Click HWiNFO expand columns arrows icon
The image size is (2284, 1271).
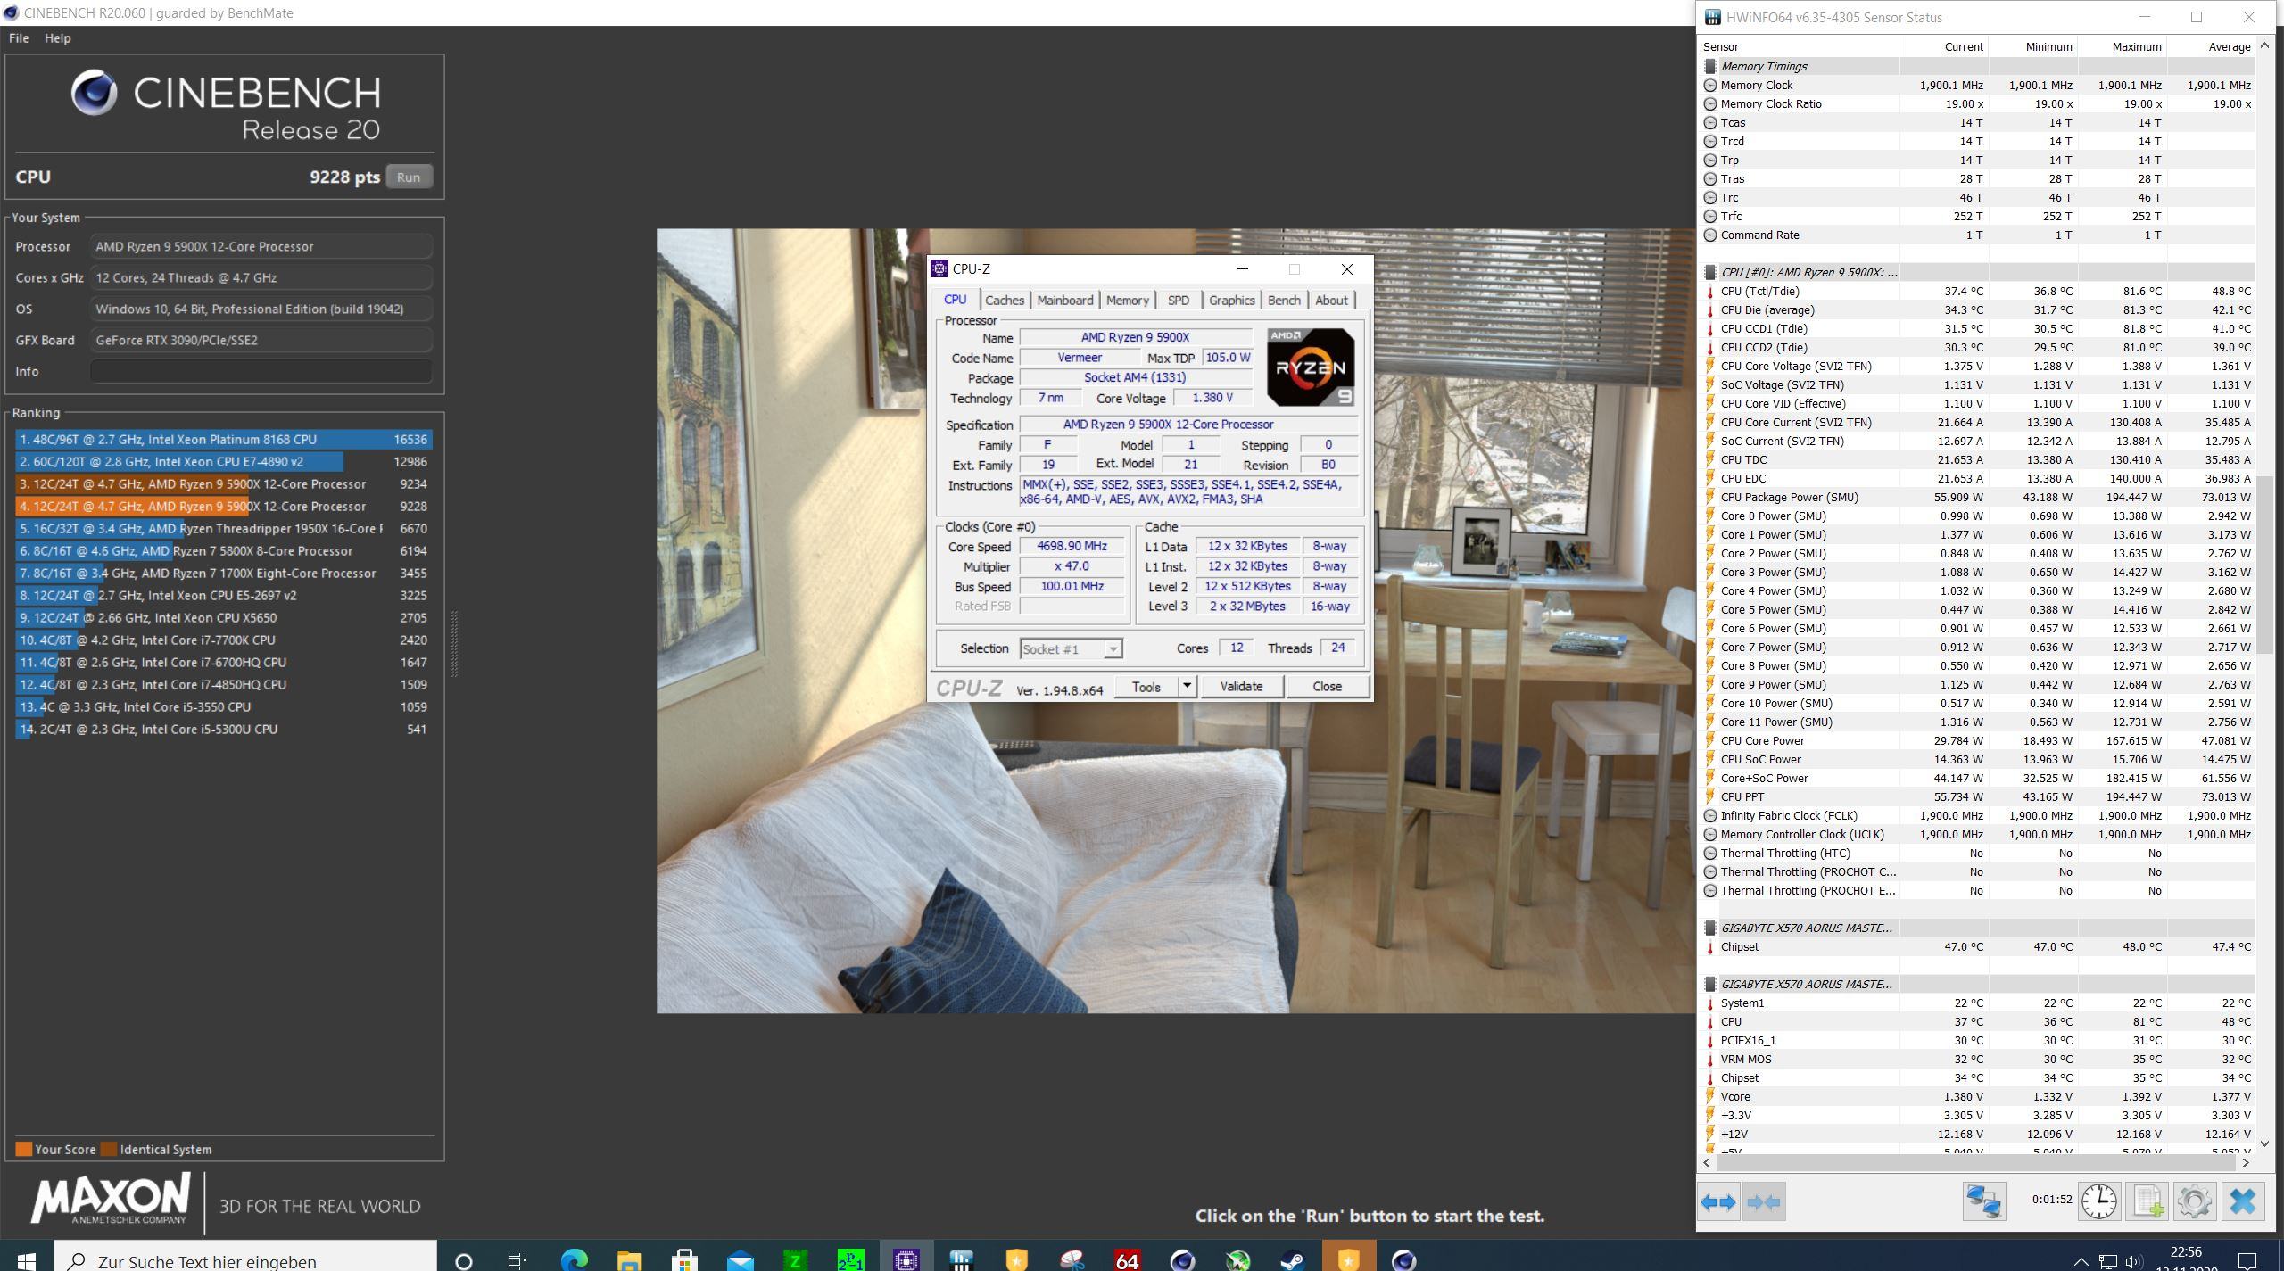tap(1717, 1201)
